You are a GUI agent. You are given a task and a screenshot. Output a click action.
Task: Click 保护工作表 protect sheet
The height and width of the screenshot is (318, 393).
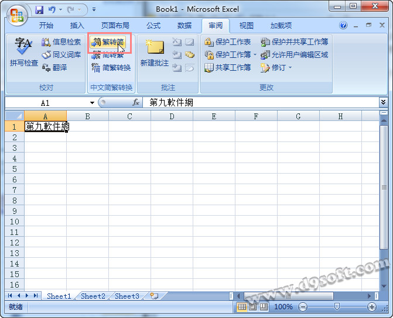click(x=227, y=42)
